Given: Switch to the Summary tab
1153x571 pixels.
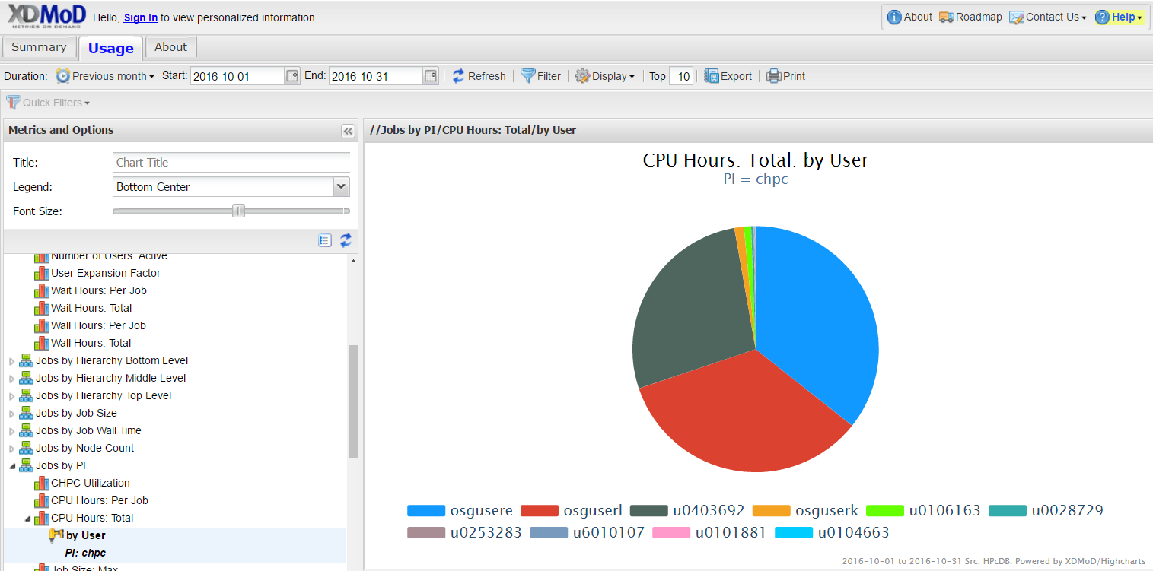Looking at the screenshot, I should click(x=39, y=47).
